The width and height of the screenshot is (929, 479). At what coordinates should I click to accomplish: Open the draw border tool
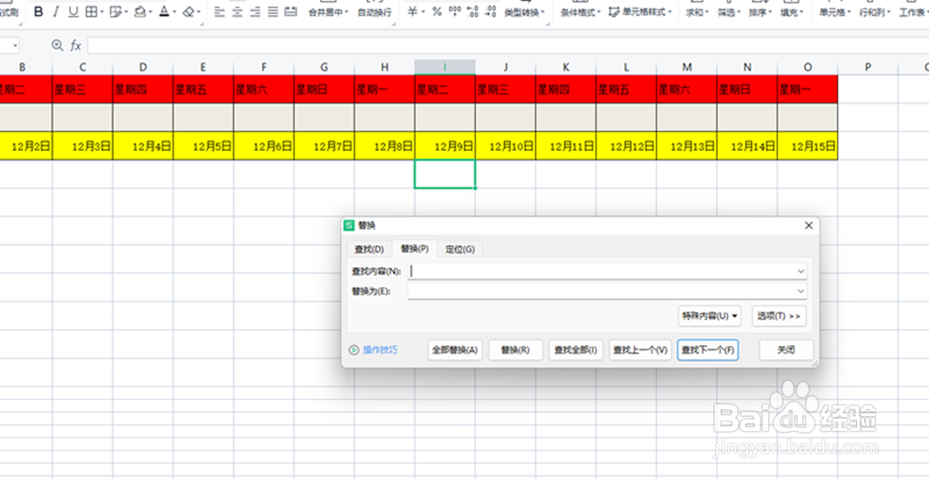[x=115, y=12]
